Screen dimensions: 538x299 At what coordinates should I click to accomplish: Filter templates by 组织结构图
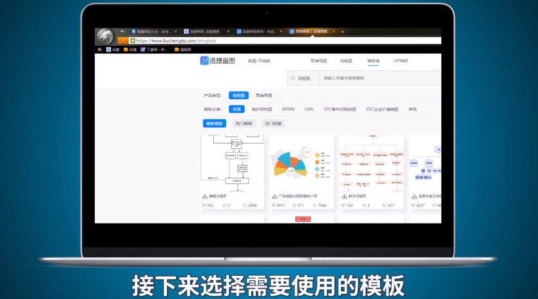pyautogui.click(x=262, y=109)
